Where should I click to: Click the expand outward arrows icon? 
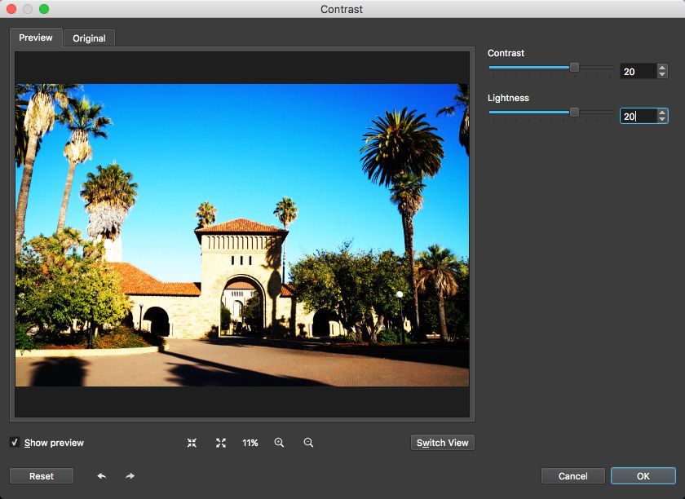221,443
